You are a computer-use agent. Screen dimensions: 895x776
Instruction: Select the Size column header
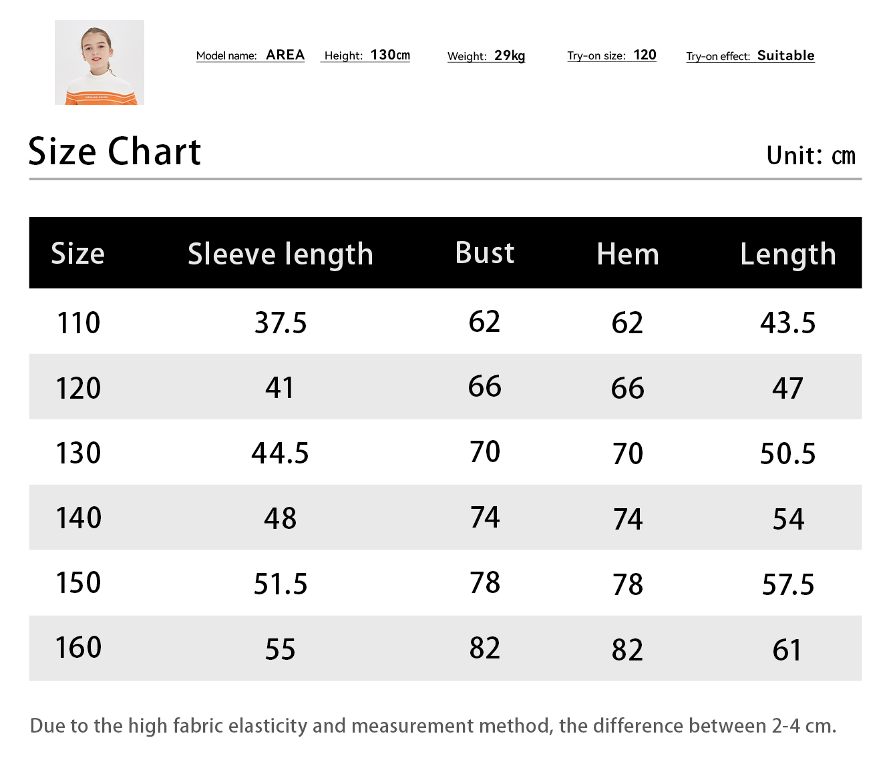point(78,254)
